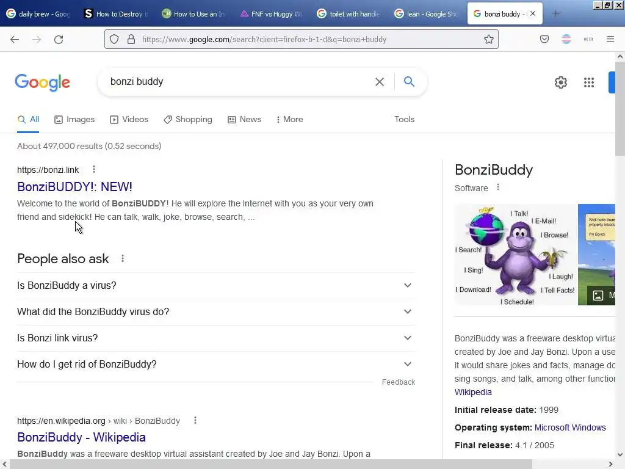Click the scroll up arrow below toolbar
This screenshot has height=469, width=625.
(x=620, y=57)
